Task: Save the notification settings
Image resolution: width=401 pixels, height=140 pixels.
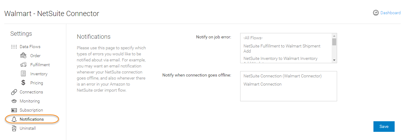Action: [x=384, y=126]
